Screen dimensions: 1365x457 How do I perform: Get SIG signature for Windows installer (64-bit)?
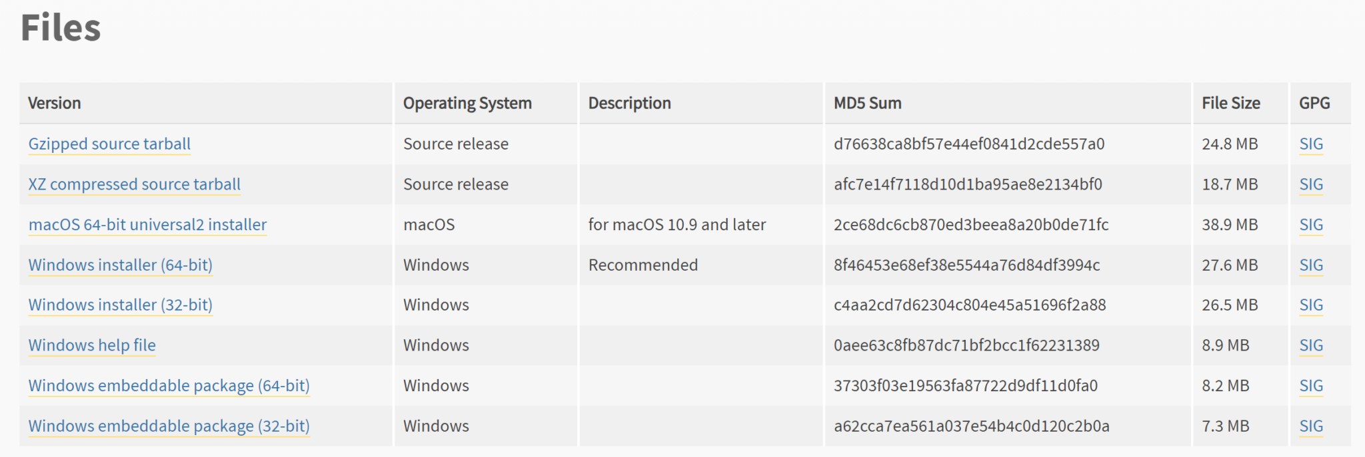coord(1311,265)
